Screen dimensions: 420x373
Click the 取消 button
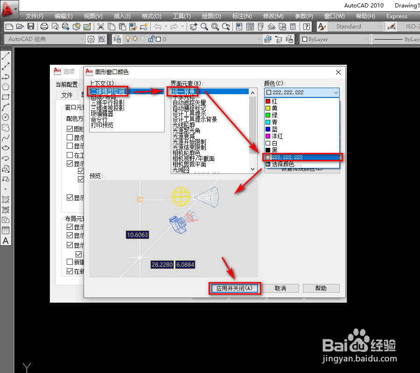click(x=280, y=289)
